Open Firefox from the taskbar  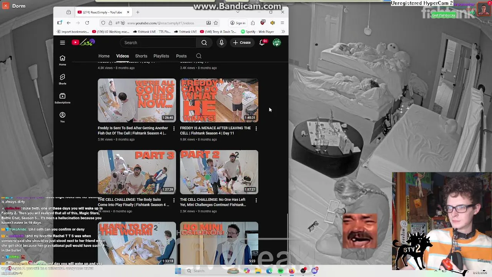pos(292,271)
